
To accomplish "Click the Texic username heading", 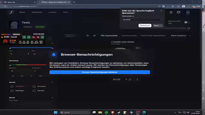I will [26, 23].
